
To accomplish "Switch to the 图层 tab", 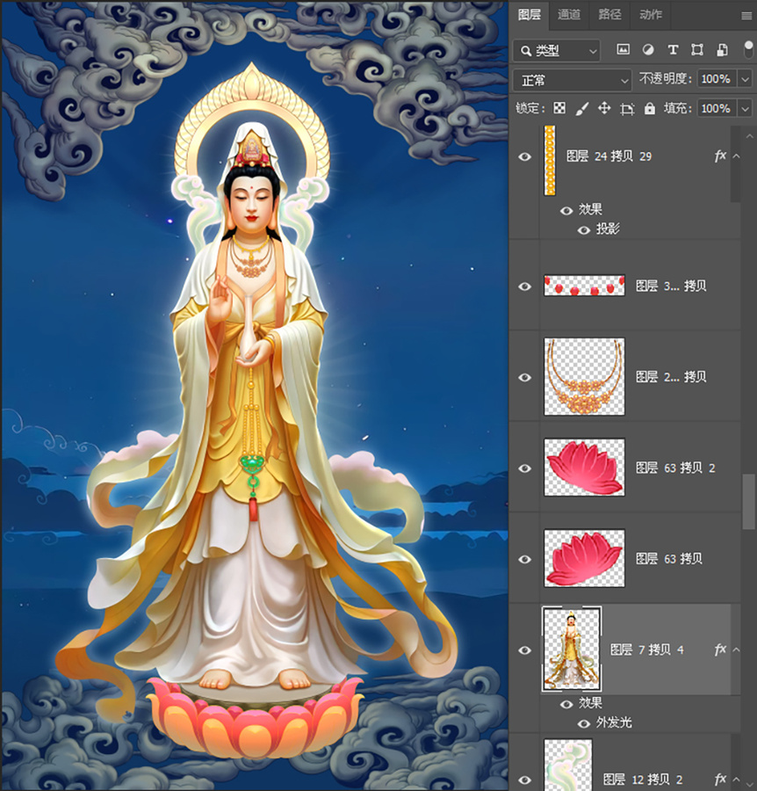I will tap(530, 15).
